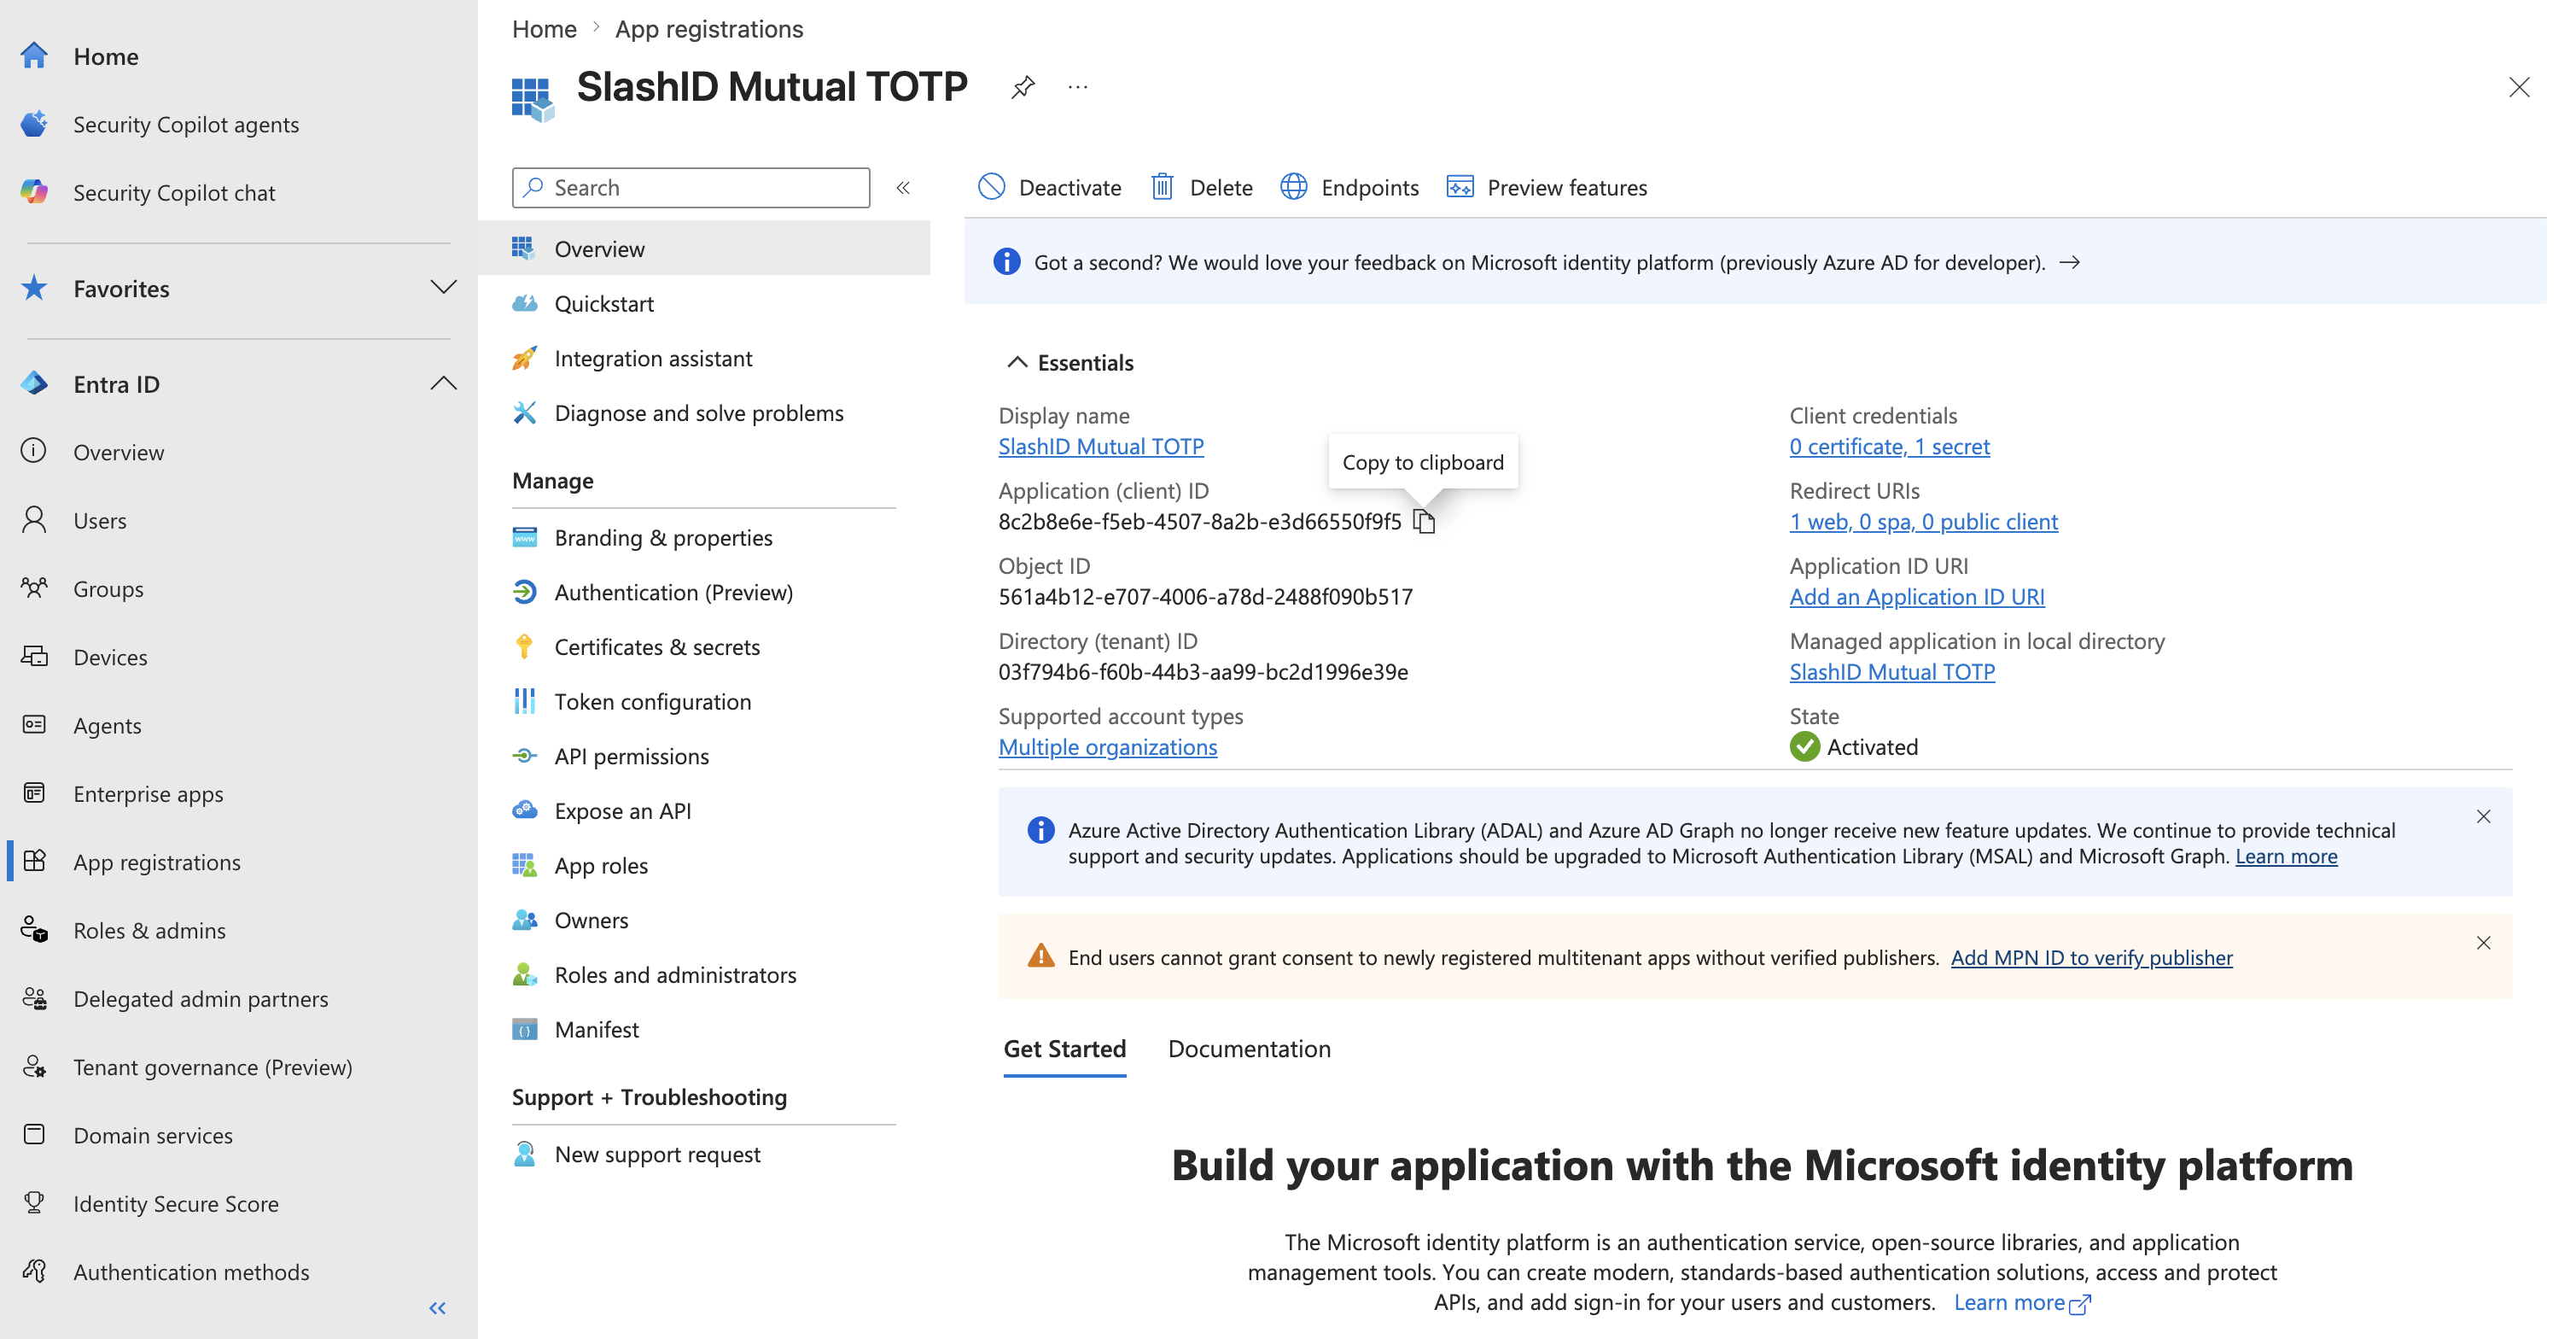The height and width of the screenshot is (1339, 2576).
Task: Click Add an Application ID URI
Action: click(1916, 596)
